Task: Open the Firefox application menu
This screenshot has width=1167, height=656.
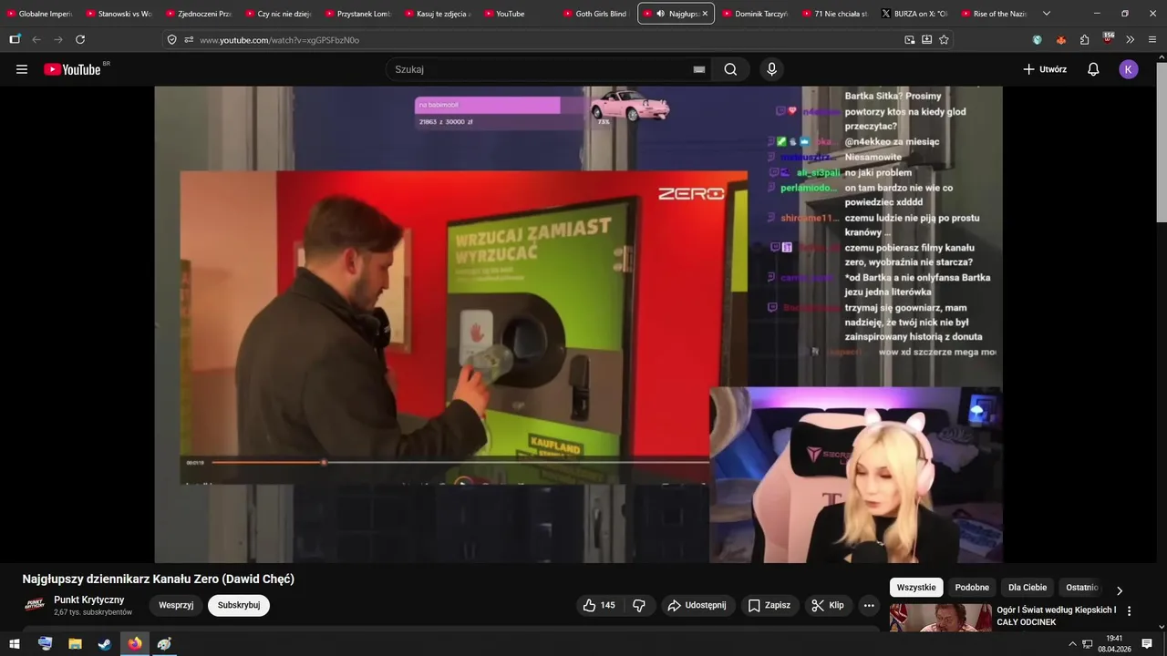Action: pos(1152,40)
